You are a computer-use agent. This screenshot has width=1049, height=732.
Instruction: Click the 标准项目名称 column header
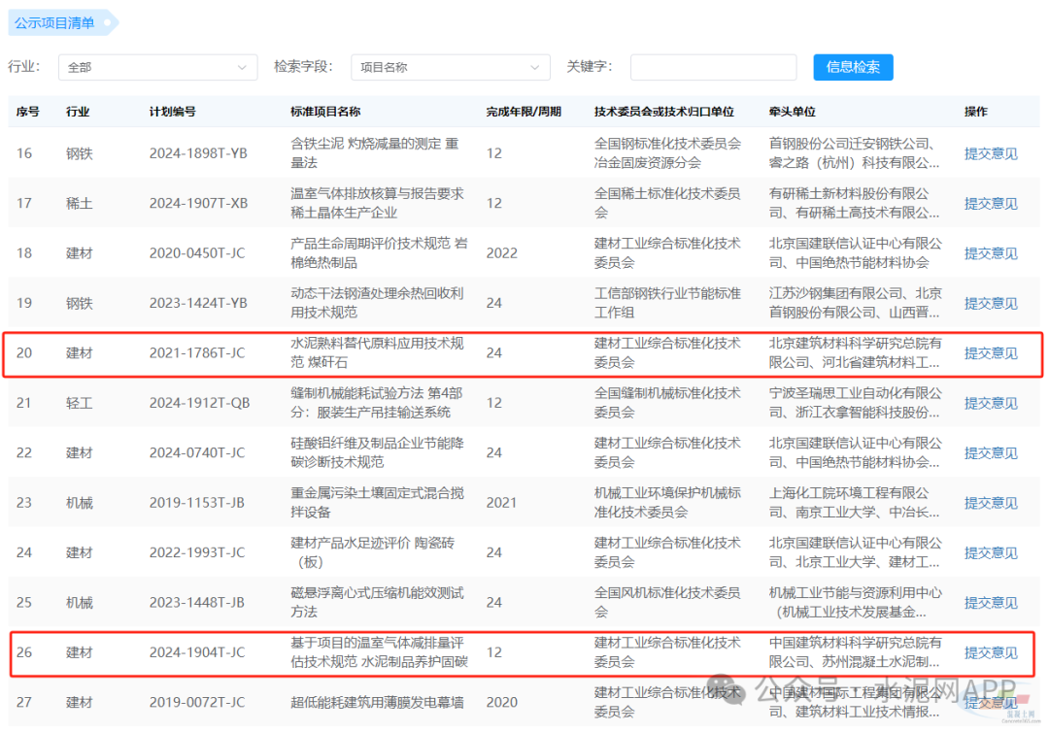click(x=325, y=112)
